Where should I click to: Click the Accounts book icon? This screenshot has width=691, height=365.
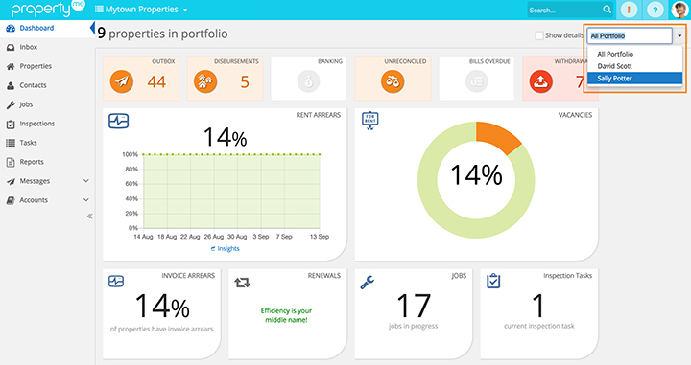11,200
